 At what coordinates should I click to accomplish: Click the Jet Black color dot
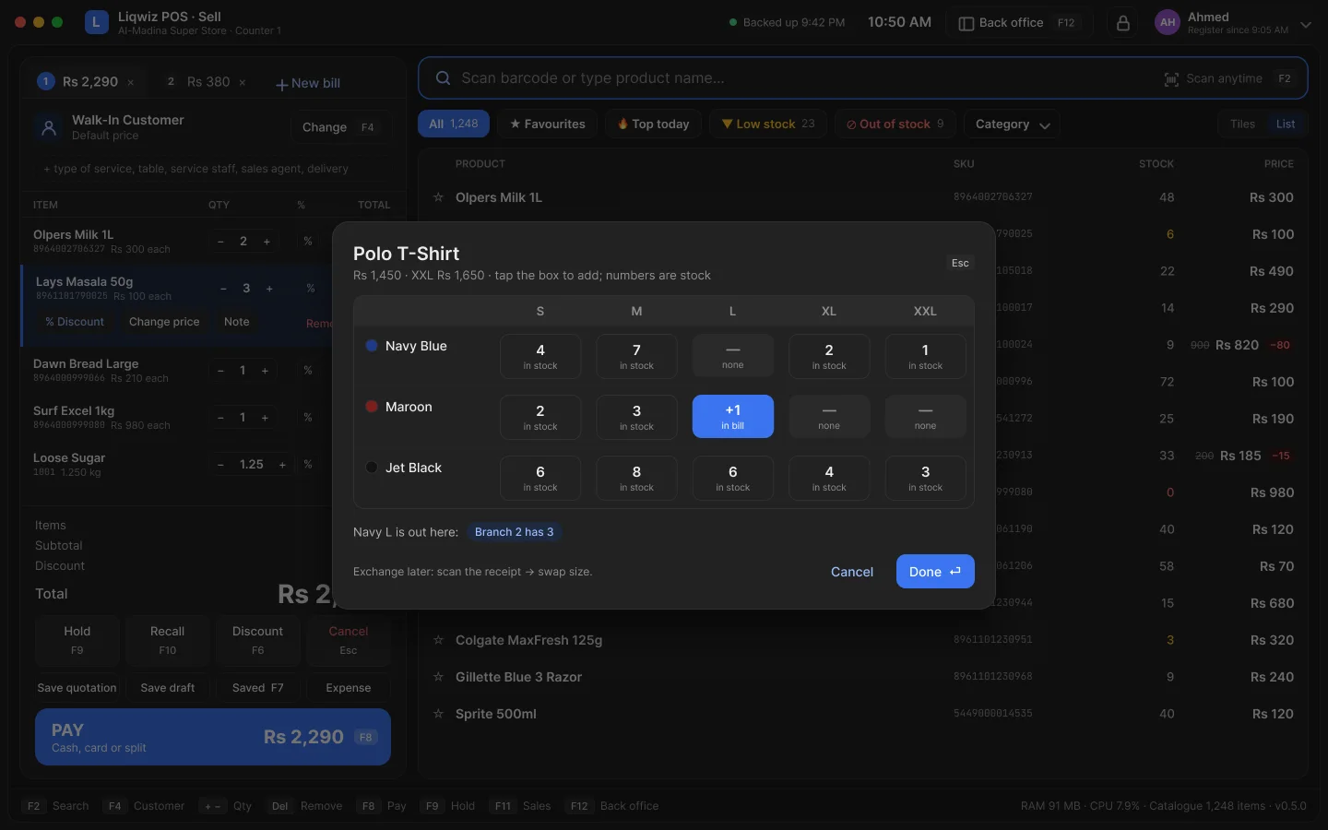[372, 468]
